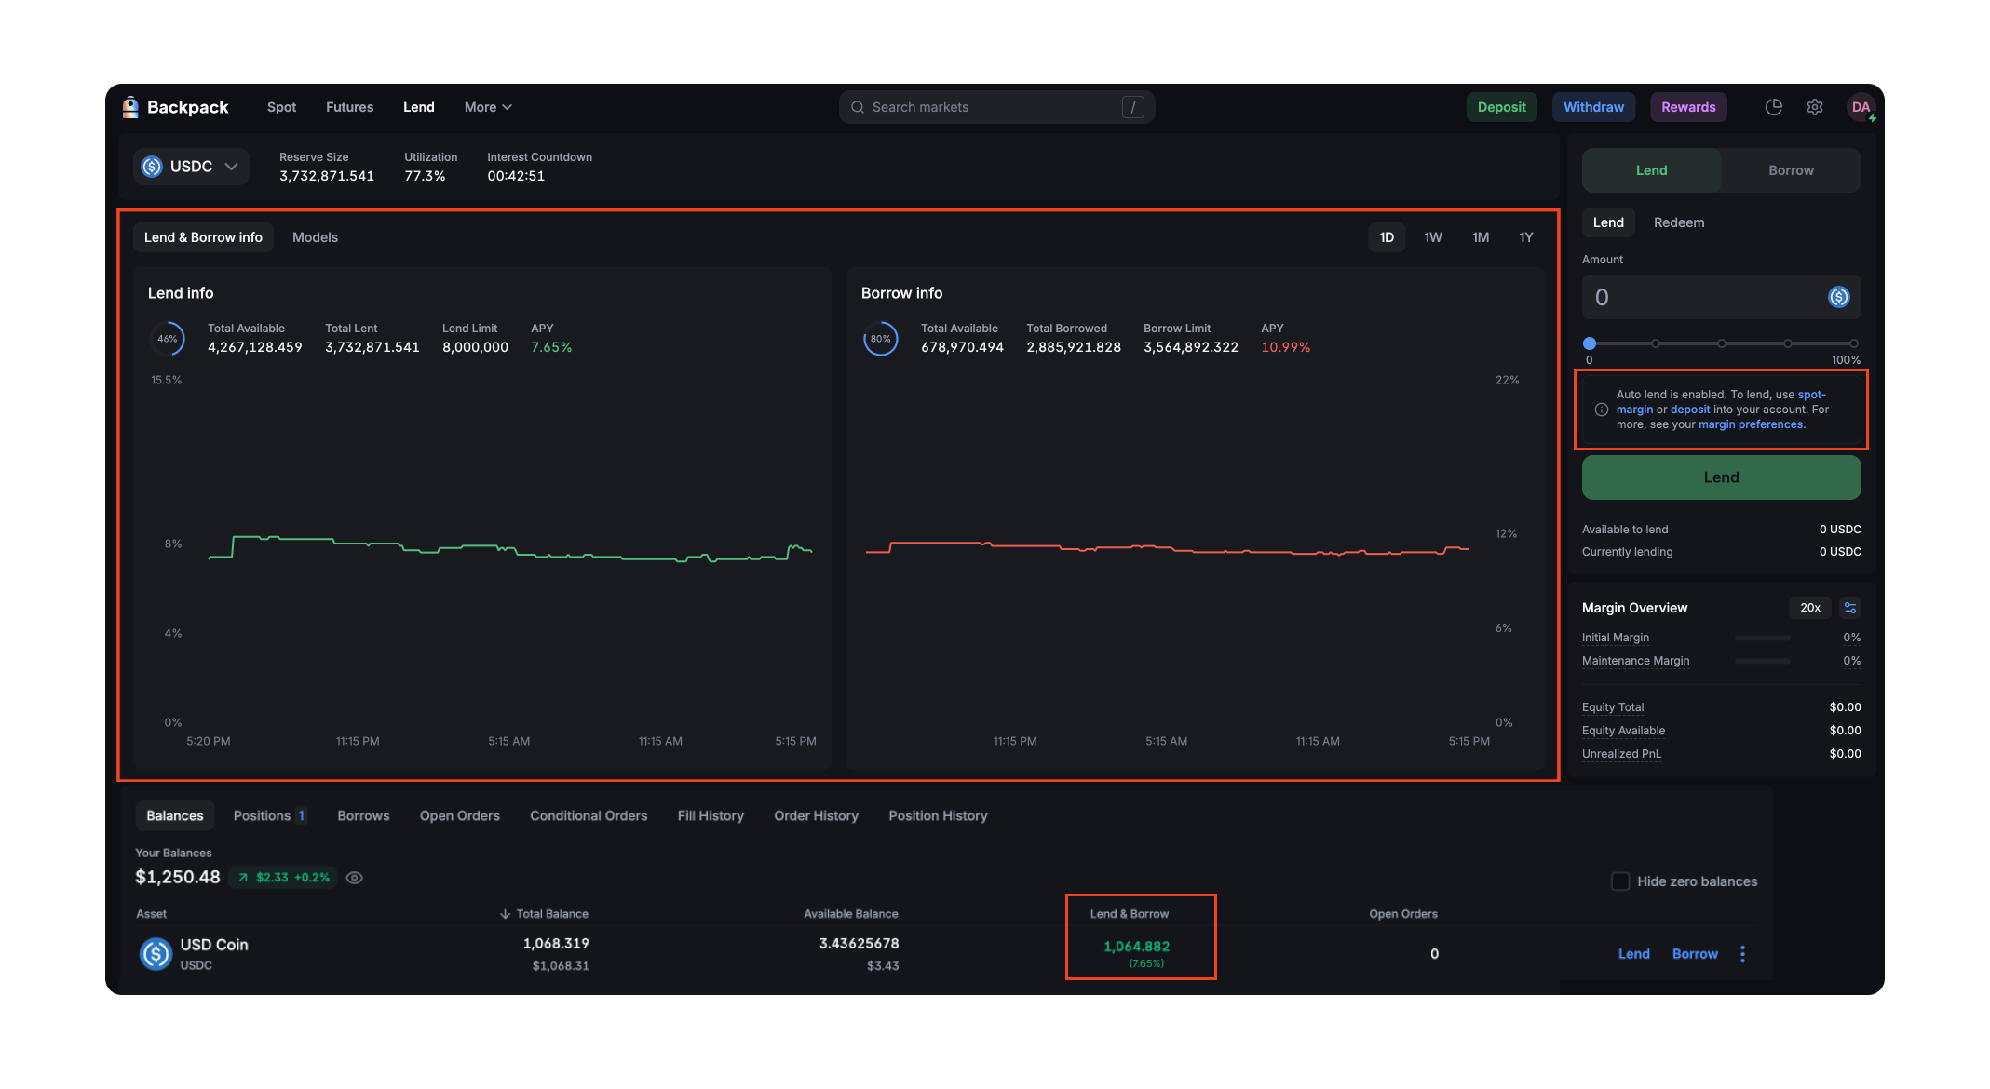
Task: Click the USDC coin icon in the amount field
Action: click(x=1838, y=296)
